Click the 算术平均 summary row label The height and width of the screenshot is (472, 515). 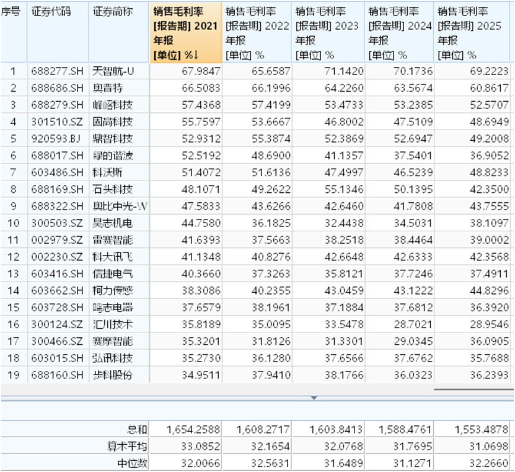tap(127, 446)
